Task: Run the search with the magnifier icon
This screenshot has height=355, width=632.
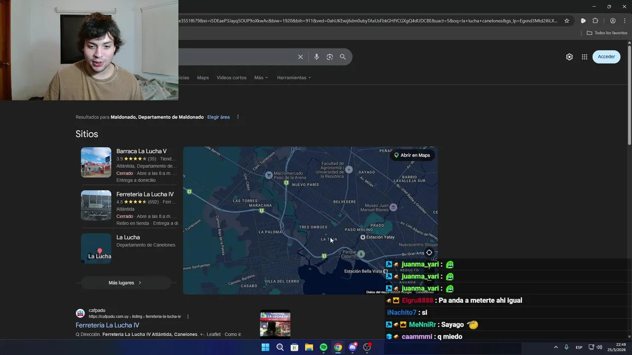Action: pos(343,57)
